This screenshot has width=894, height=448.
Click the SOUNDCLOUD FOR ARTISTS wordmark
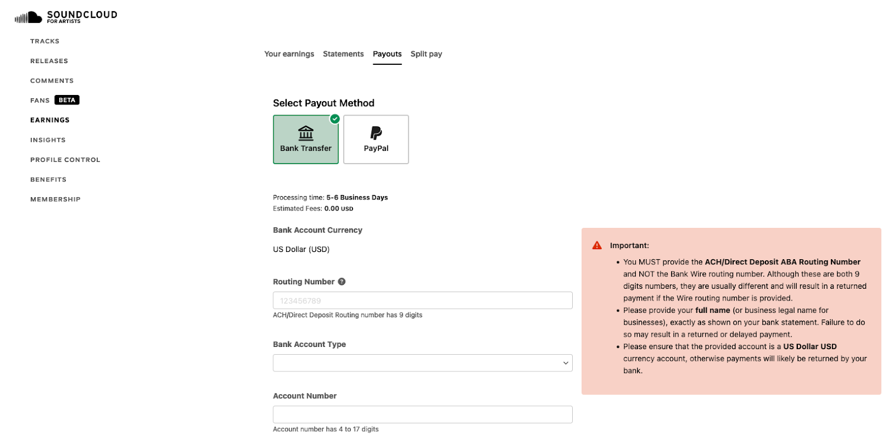pos(83,16)
